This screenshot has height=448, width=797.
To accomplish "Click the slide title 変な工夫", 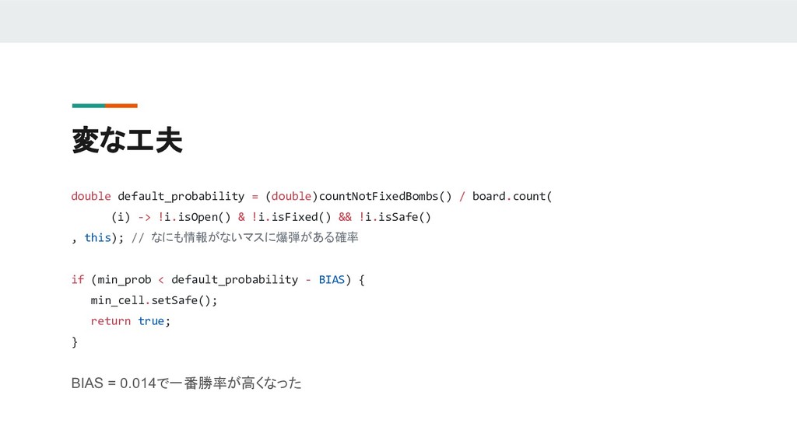I will point(127,140).
